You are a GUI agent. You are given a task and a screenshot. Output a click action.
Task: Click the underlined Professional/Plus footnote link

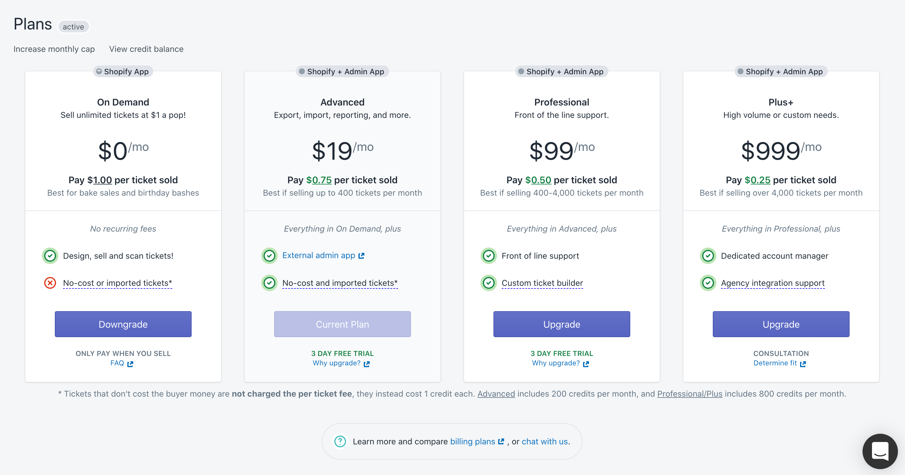tap(690, 394)
